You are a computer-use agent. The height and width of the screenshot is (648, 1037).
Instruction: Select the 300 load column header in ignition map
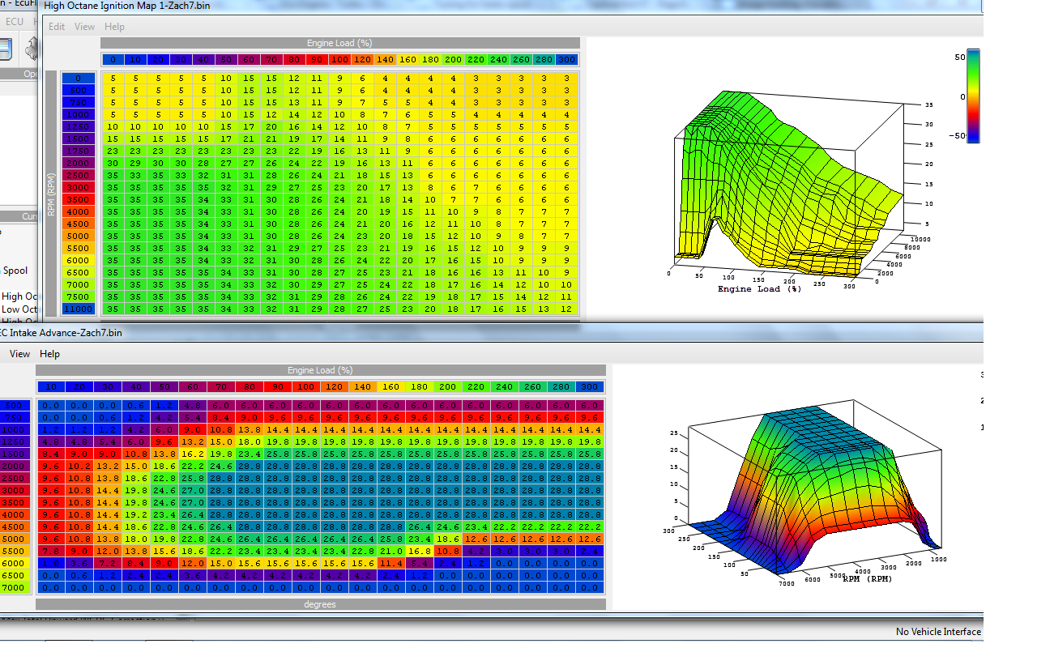(x=567, y=59)
